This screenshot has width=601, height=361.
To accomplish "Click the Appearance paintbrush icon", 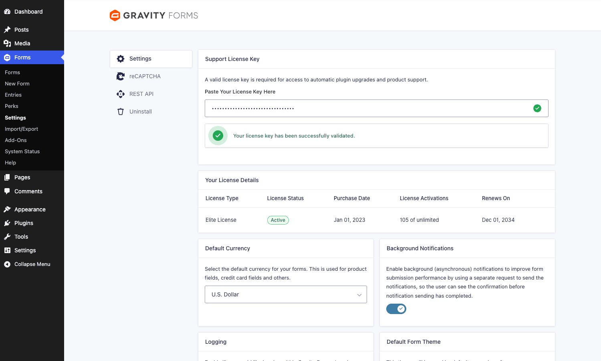I will (7, 209).
